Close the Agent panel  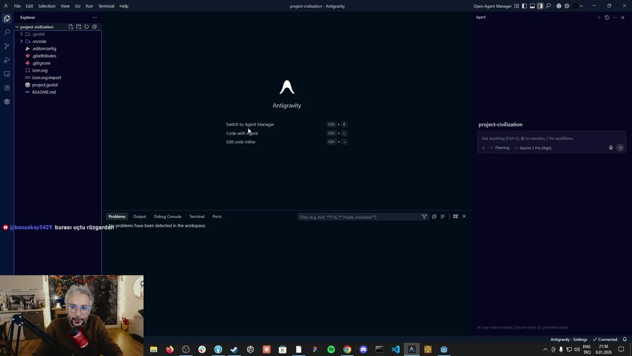pyautogui.click(x=623, y=17)
